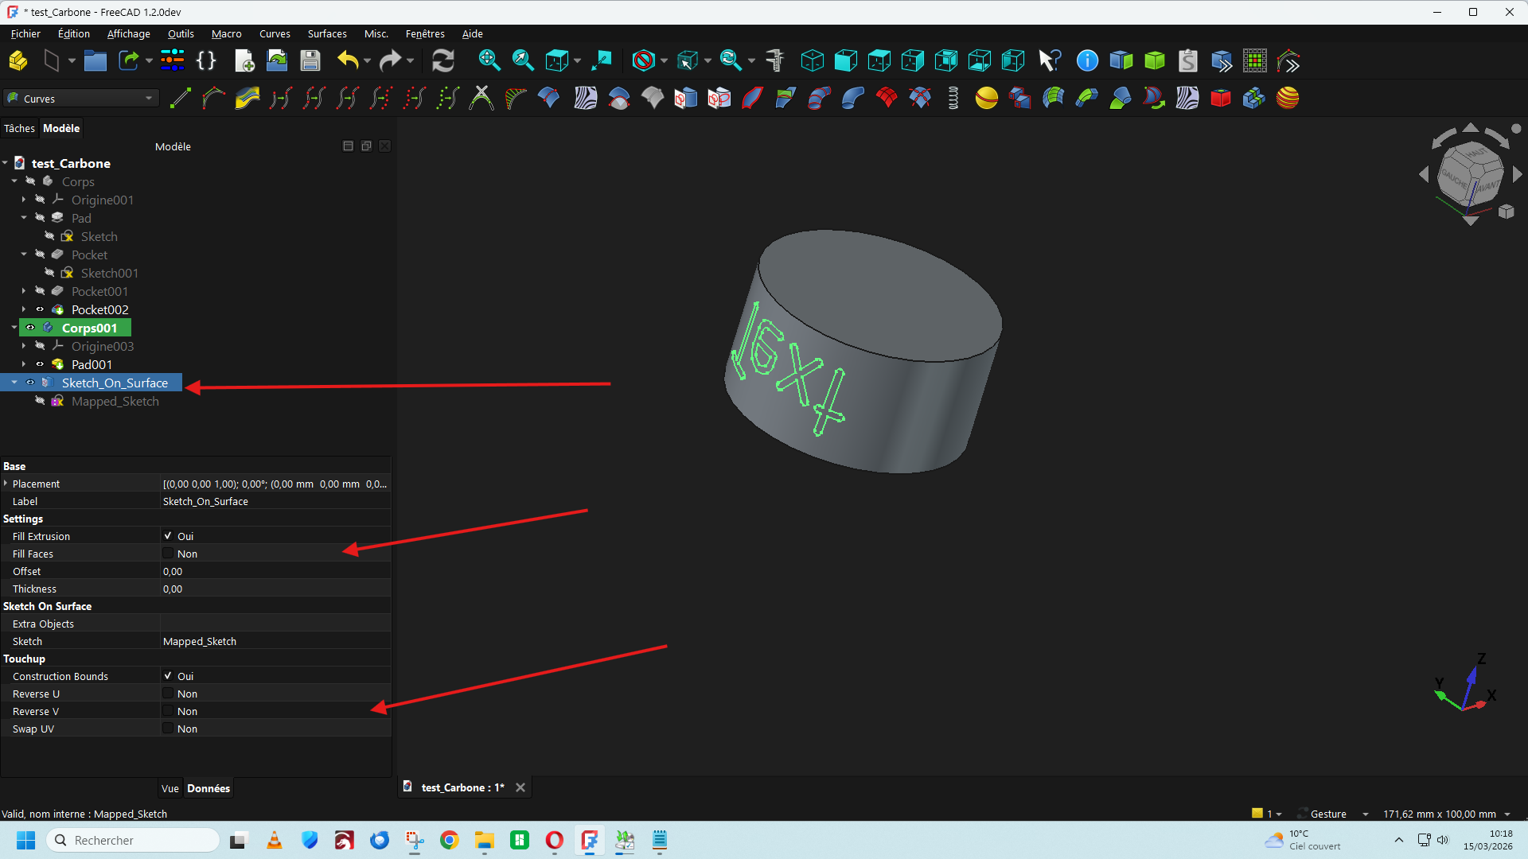Uncheck the Fill Extrusion checkbox
This screenshot has width=1528, height=859.
(x=168, y=536)
